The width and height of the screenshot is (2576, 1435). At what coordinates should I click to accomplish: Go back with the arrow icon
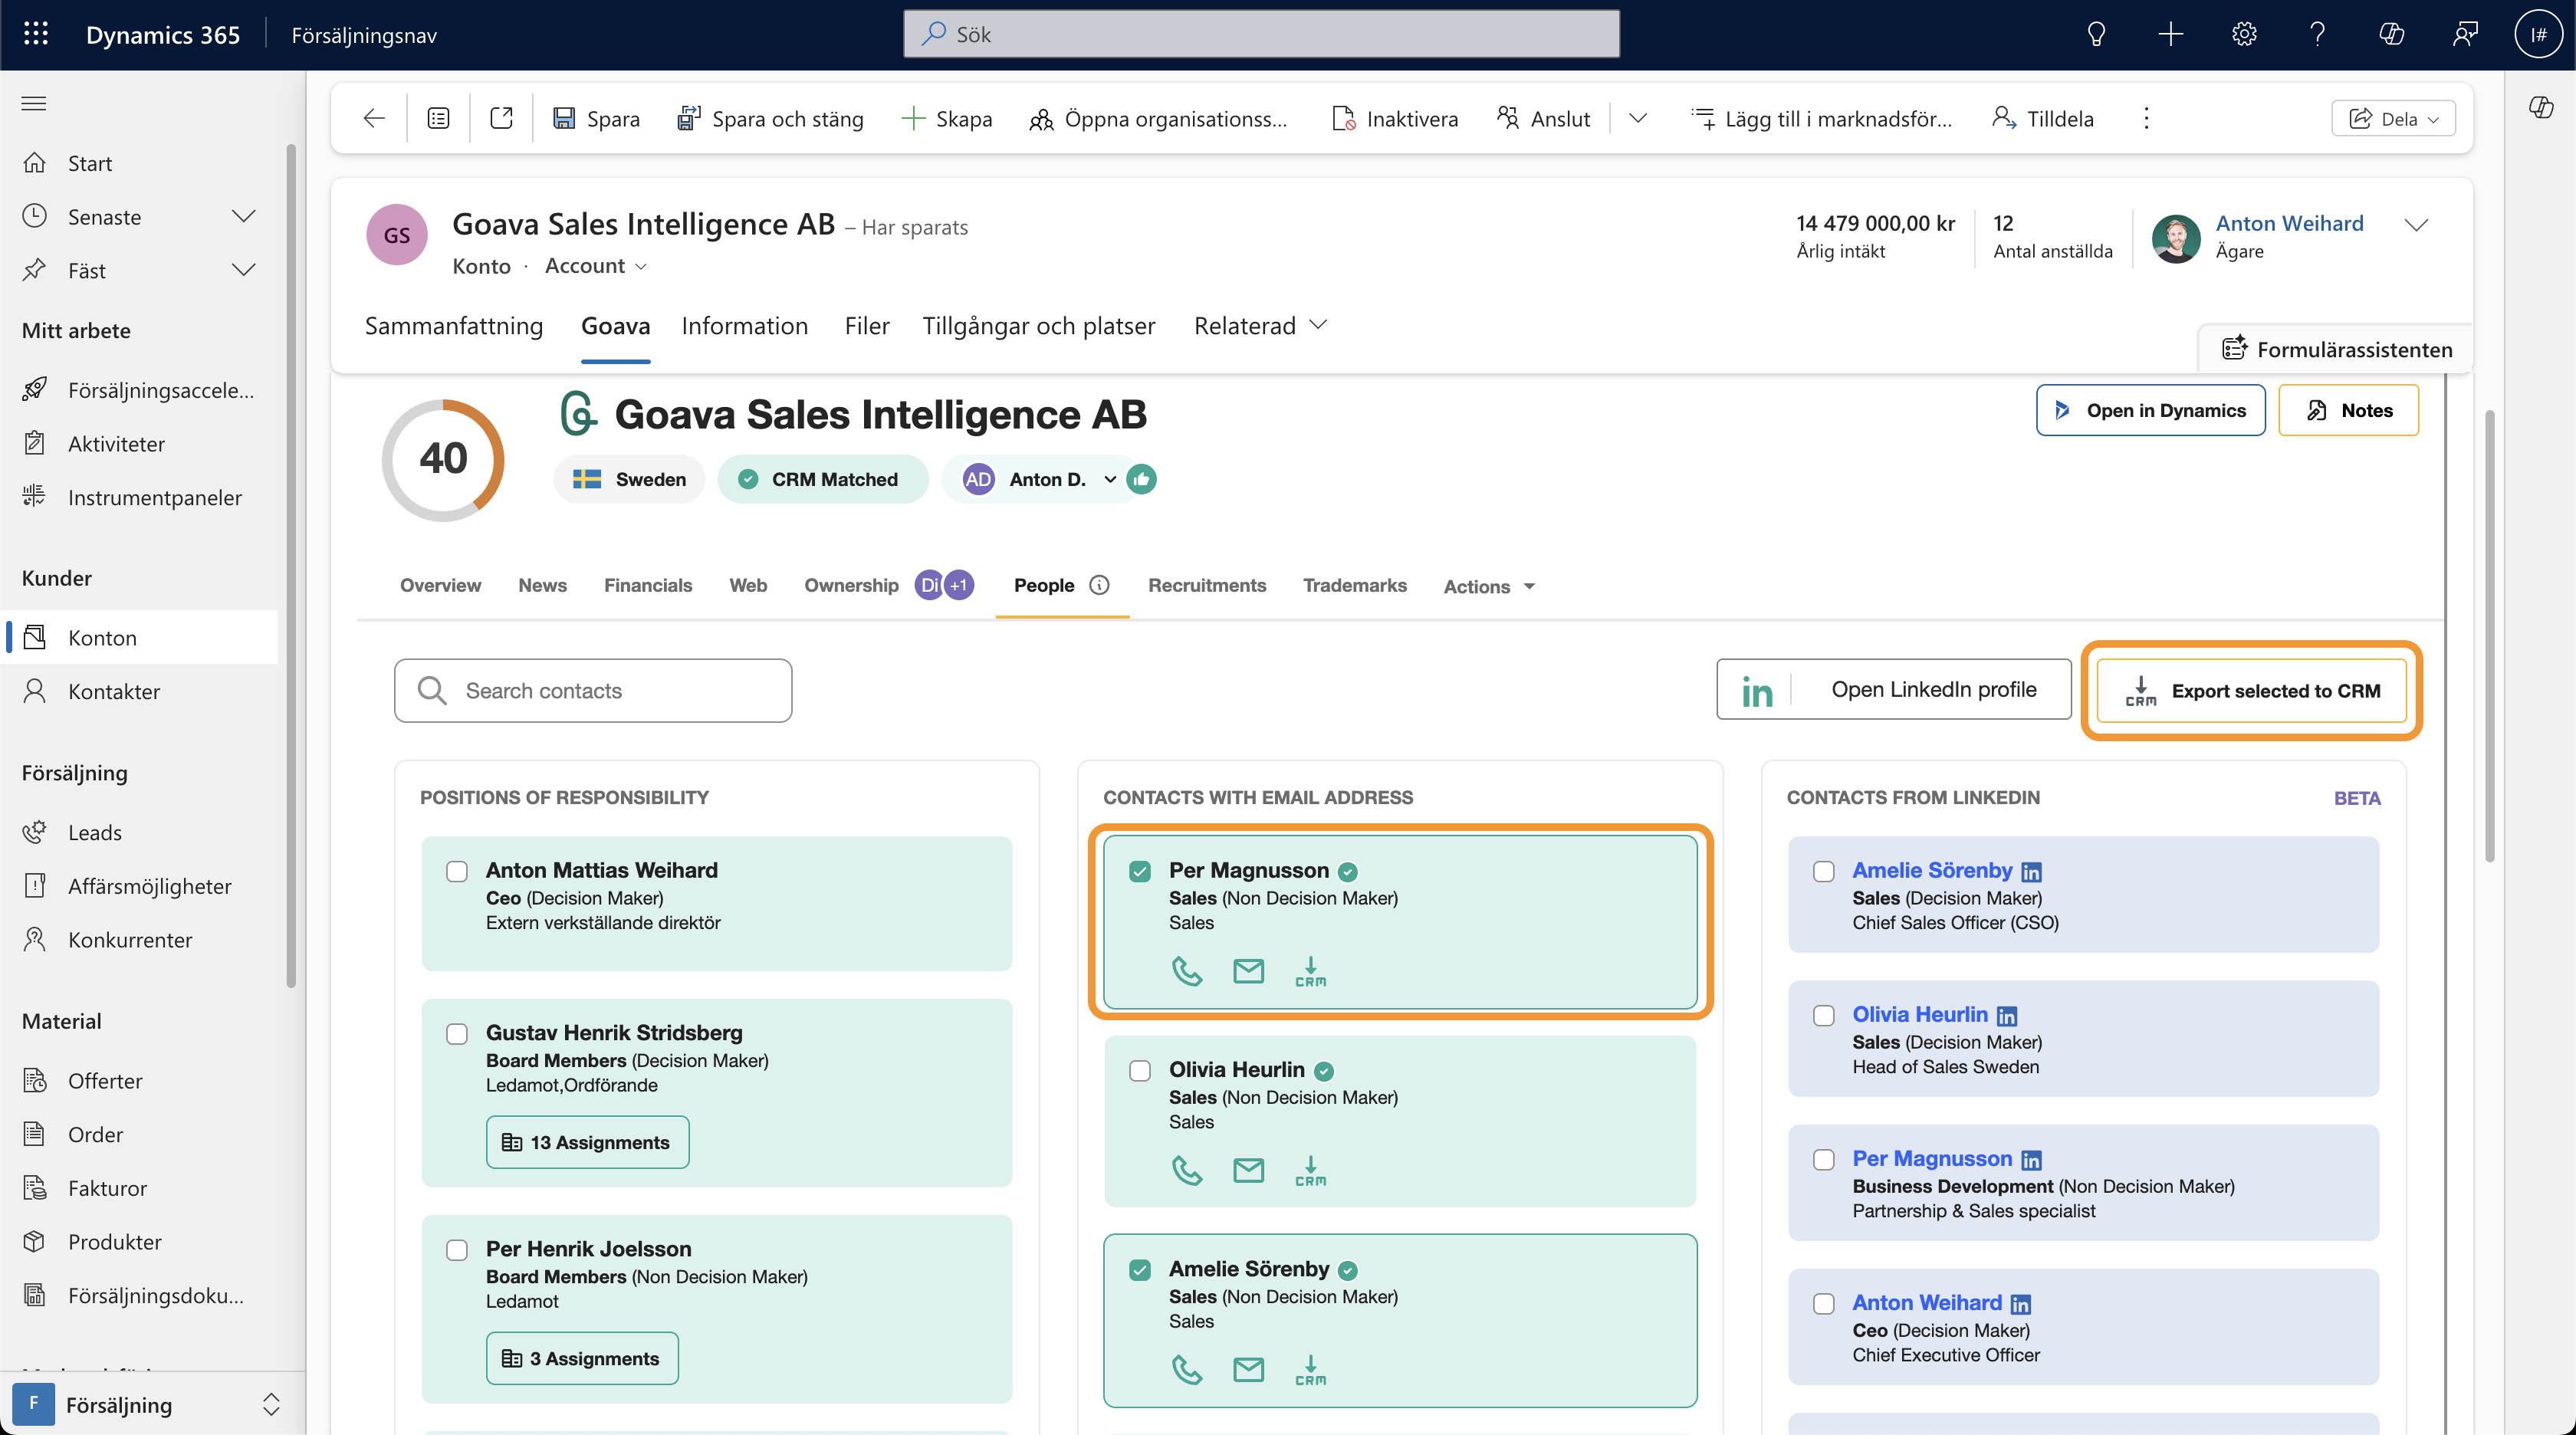(x=374, y=118)
